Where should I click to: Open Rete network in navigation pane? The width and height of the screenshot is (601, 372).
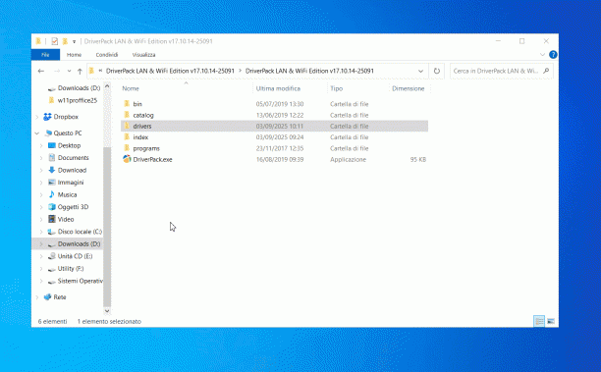(x=59, y=296)
